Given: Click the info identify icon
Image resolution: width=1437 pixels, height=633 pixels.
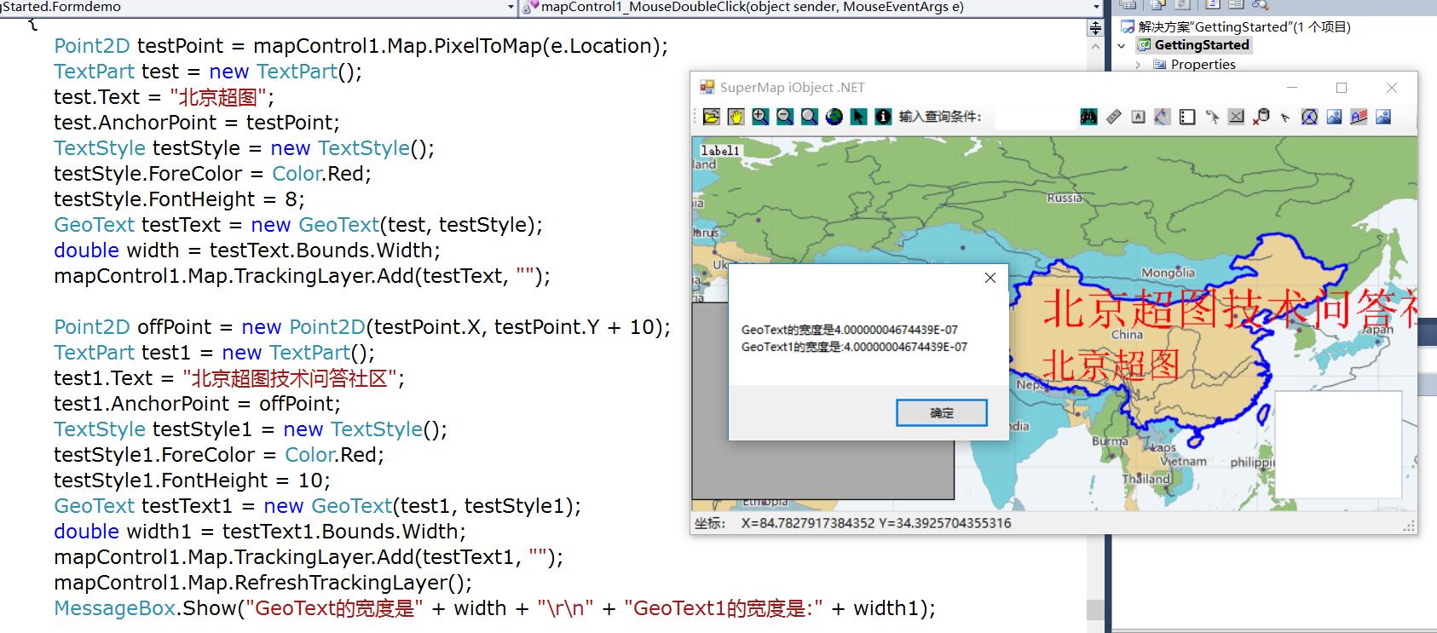Looking at the screenshot, I should pyautogui.click(x=883, y=117).
